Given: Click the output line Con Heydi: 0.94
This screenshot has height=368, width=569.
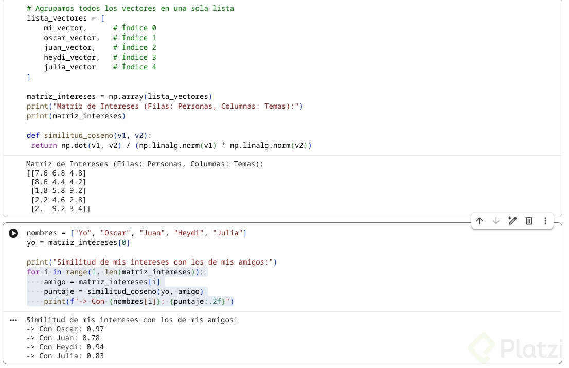Looking at the screenshot, I should [x=65, y=347].
